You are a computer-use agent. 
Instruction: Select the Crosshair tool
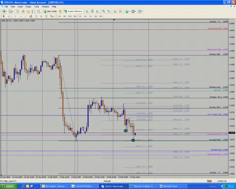tap(9, 16)
